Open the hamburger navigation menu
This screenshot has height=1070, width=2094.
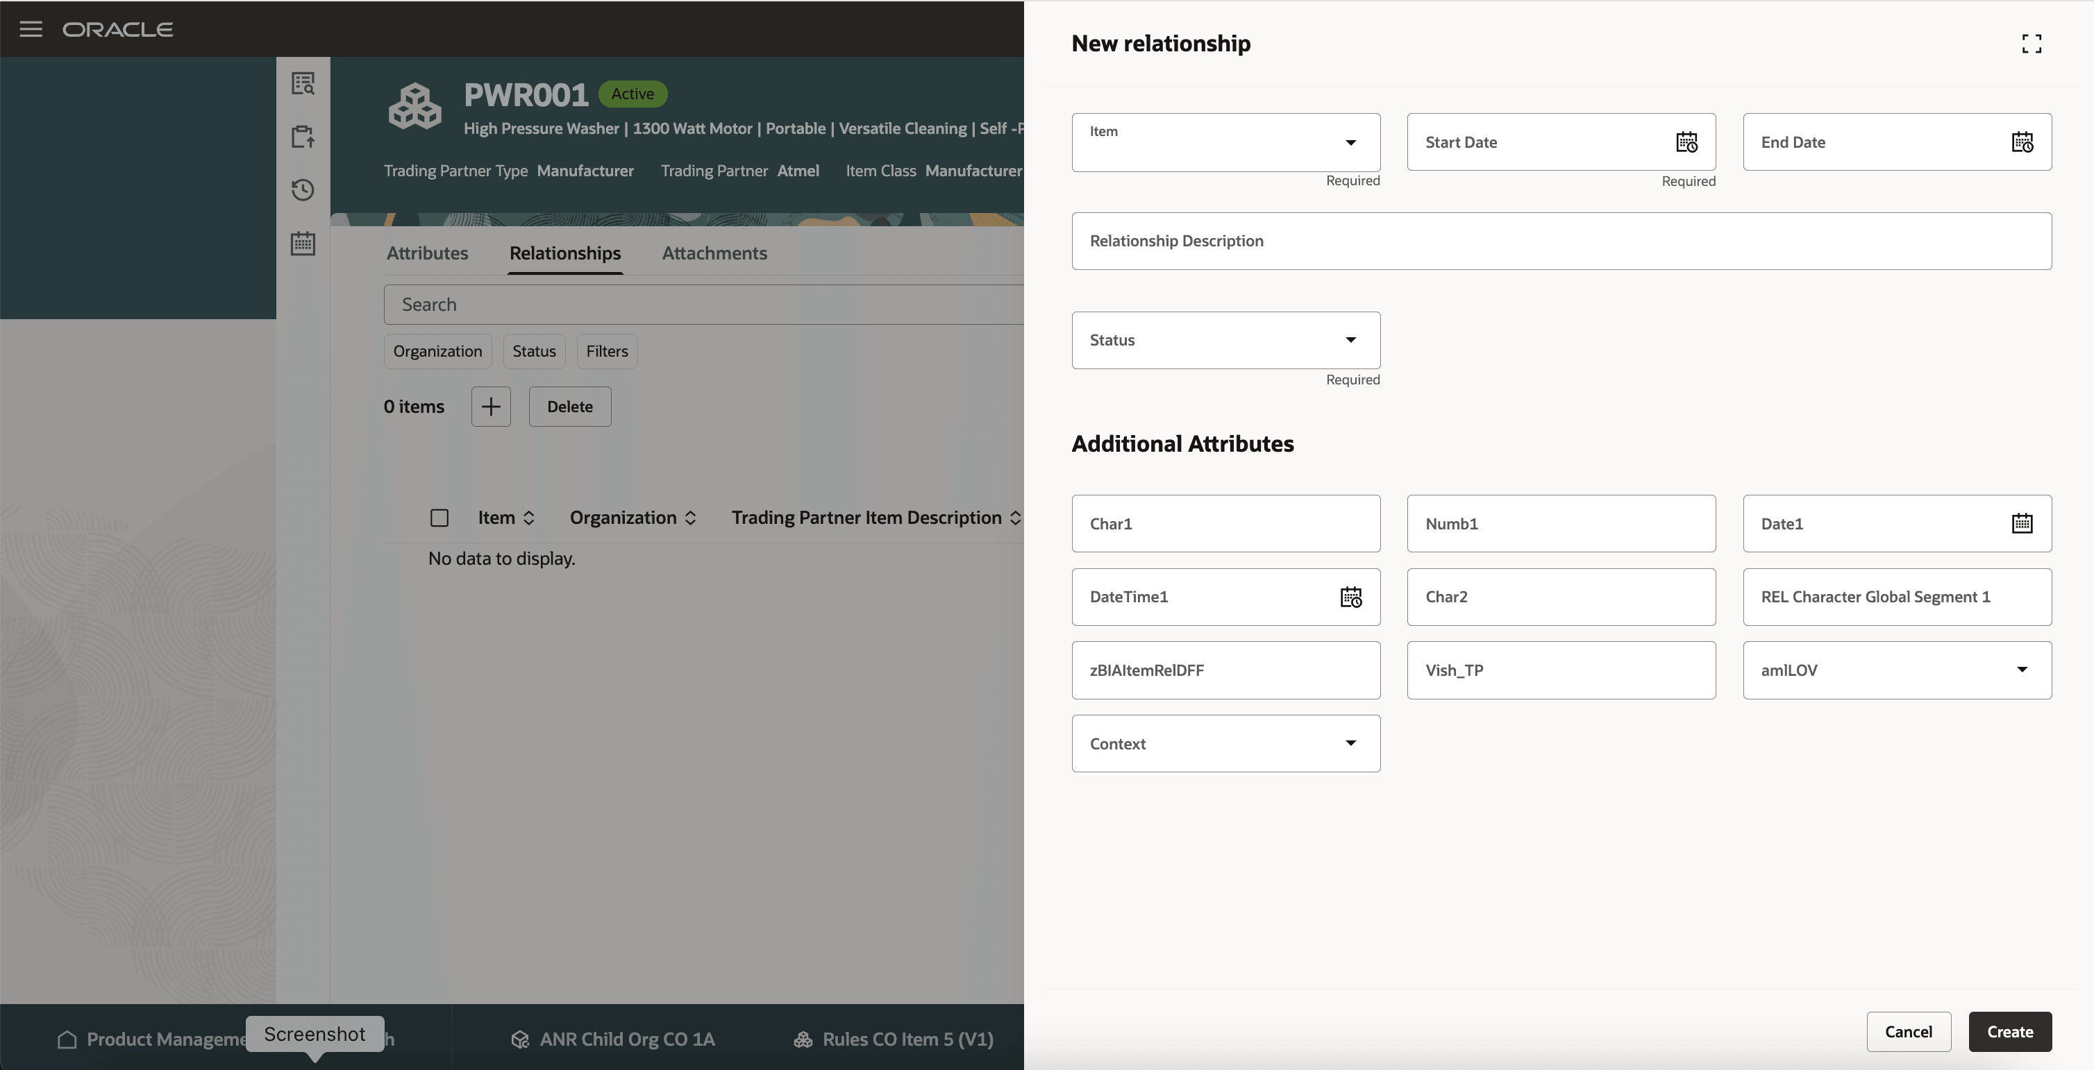tap(31, 29)
